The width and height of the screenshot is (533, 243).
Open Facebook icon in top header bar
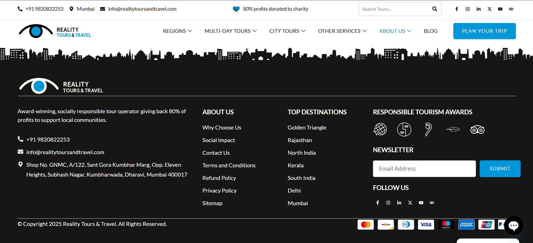click(457, 9)
